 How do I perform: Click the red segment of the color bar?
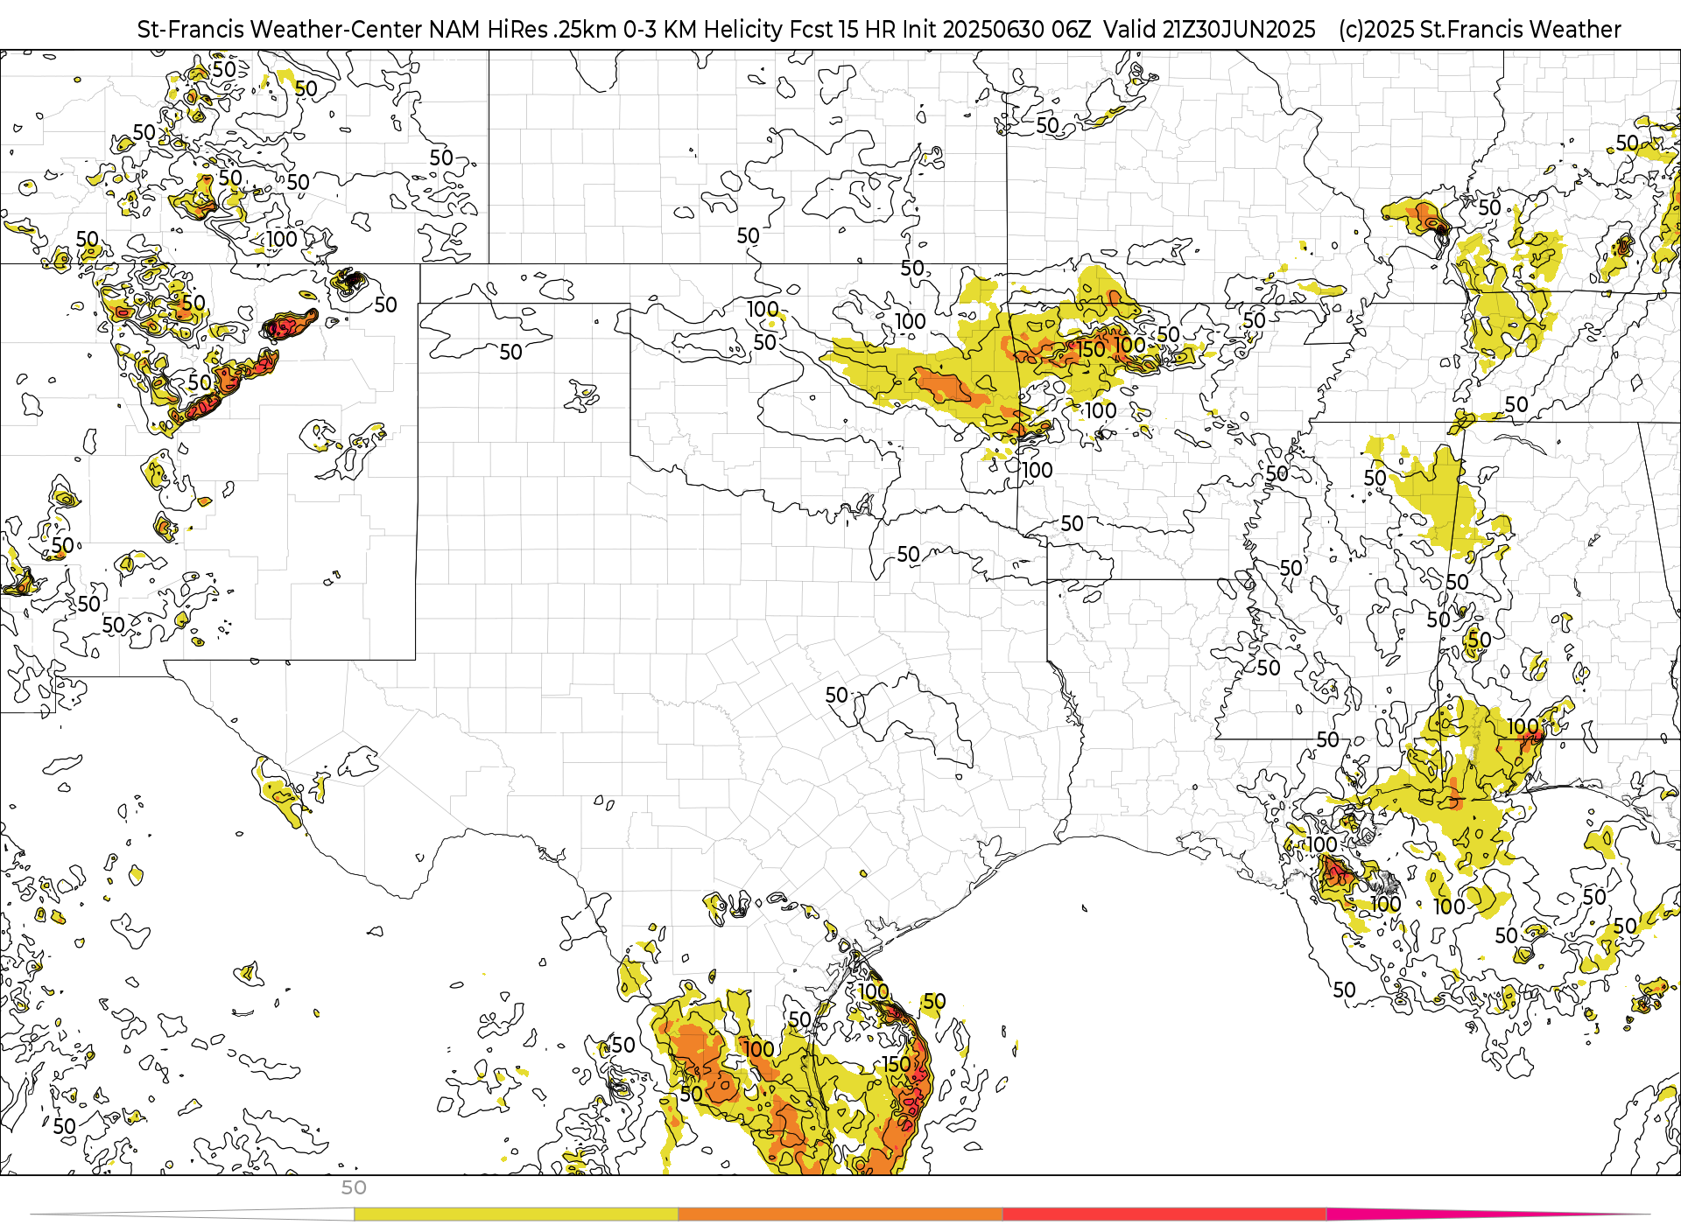(x=1164, y=1214)
